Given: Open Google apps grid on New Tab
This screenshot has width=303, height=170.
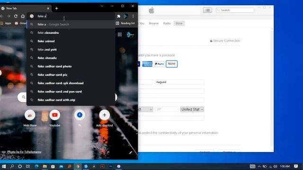Looking at the screenshot, I should pyautogui.click(x=120, y=34).
